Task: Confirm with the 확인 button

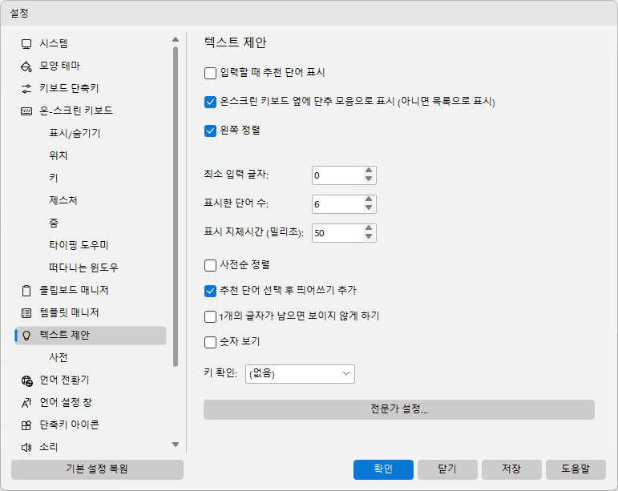Action: [x=383, y=469]
